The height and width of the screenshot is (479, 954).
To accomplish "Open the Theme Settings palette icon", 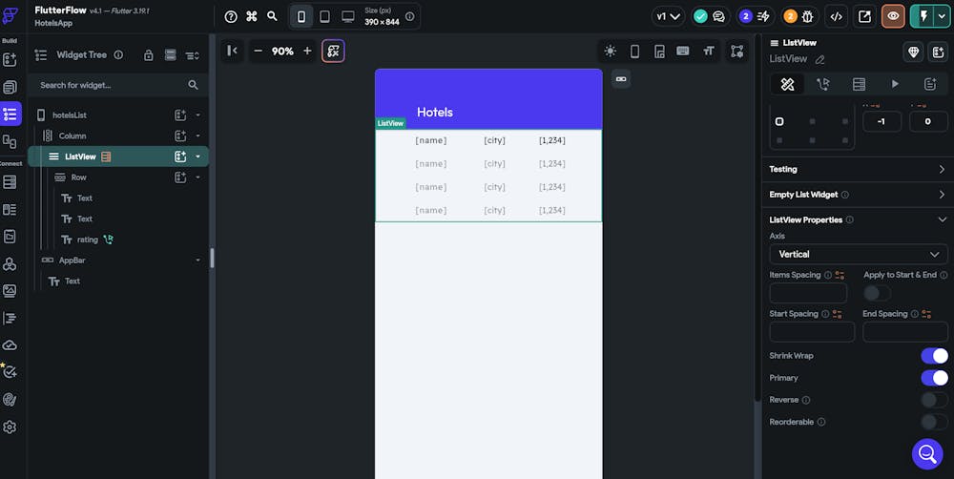I will point(10,399).
